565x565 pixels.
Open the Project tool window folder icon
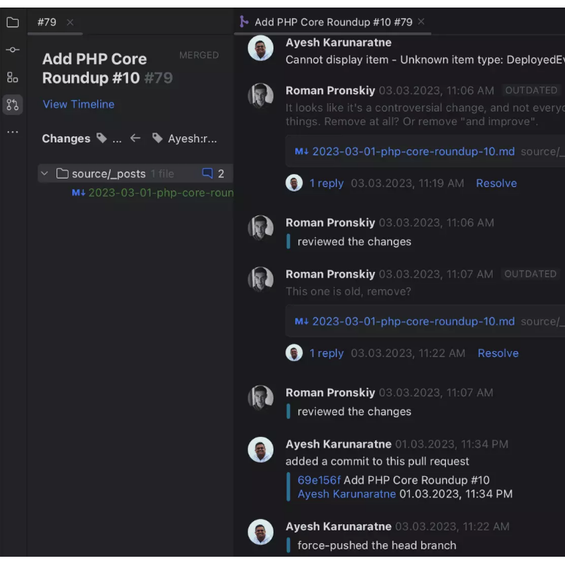13,23
